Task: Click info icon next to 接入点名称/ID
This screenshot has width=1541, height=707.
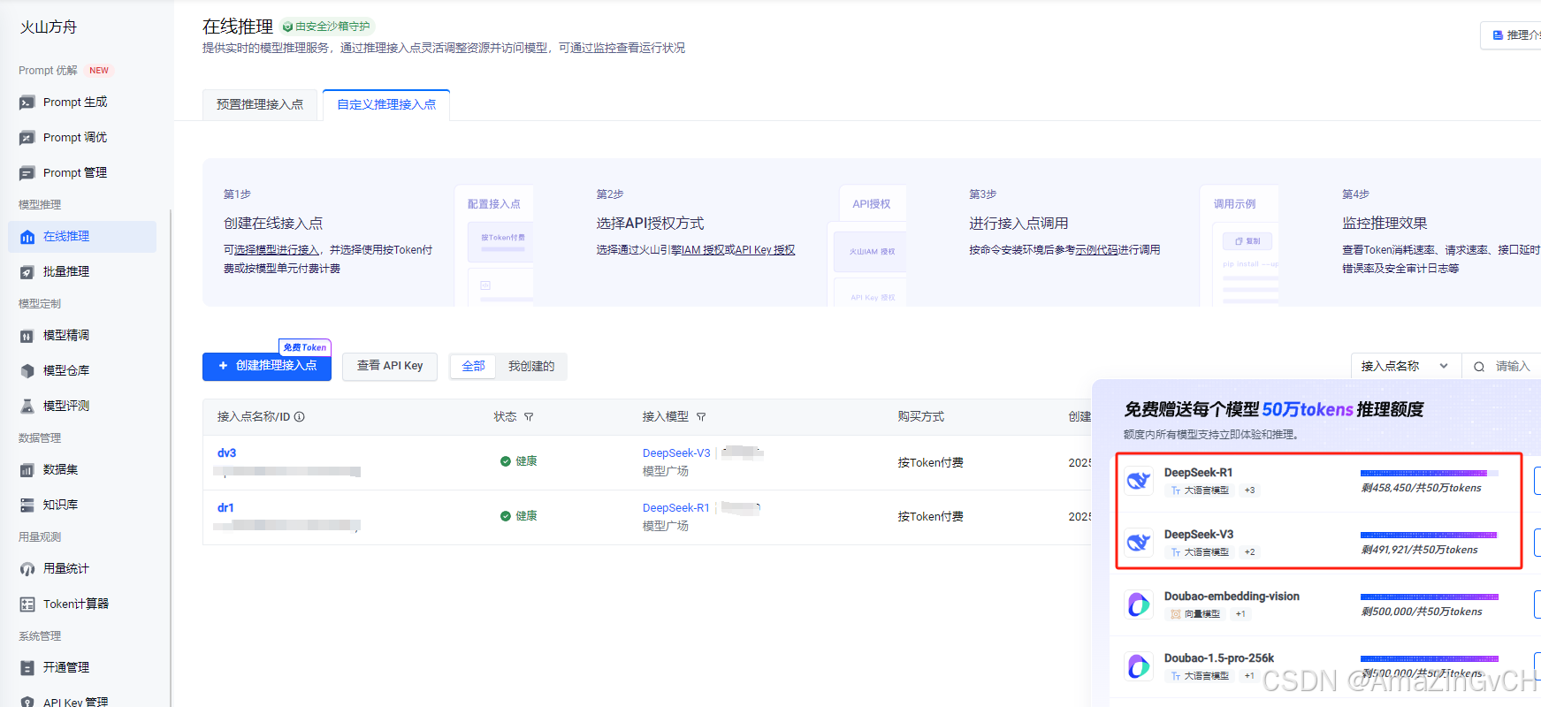Action: coord(300,417)
